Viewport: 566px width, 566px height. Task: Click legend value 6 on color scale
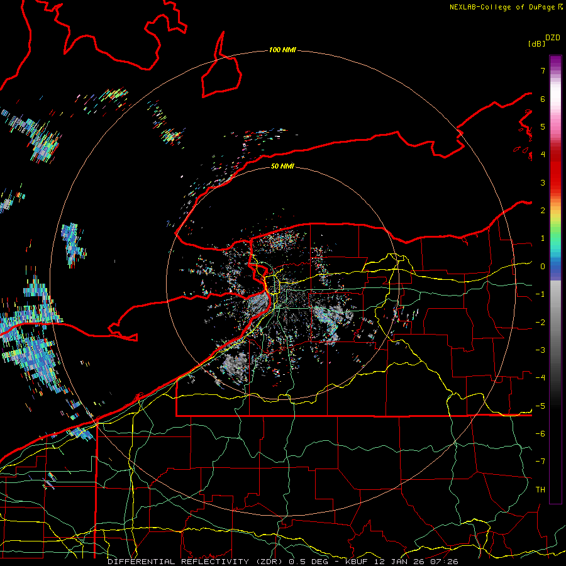tap(543, 99)
